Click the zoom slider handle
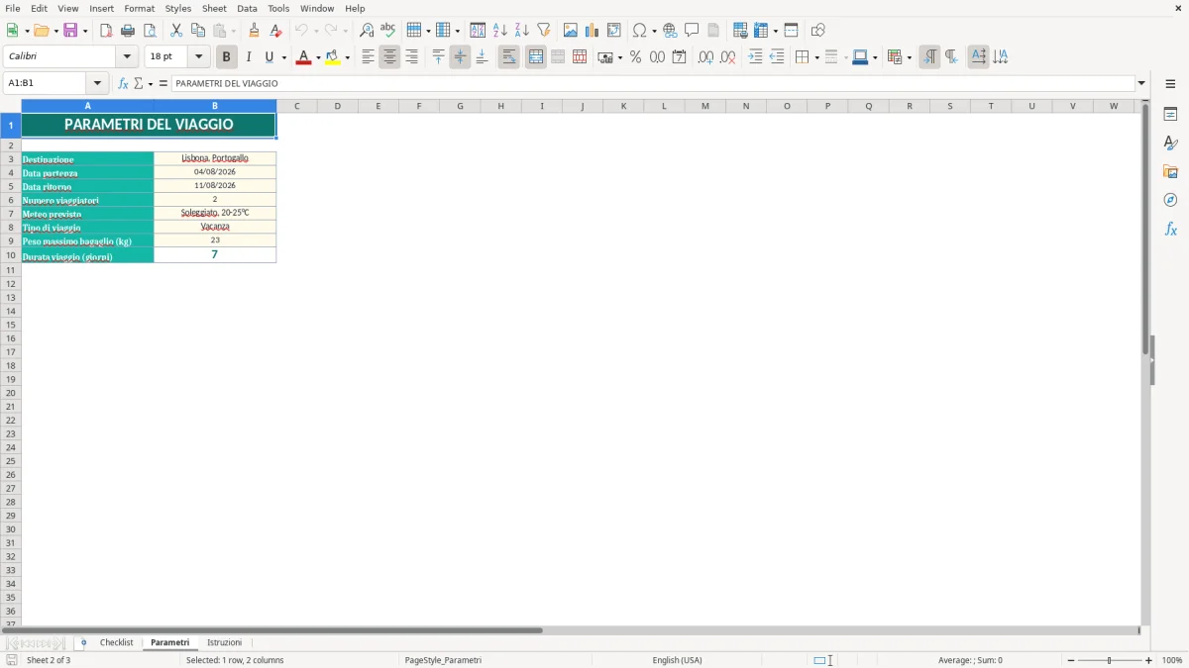 point(1110,660)
